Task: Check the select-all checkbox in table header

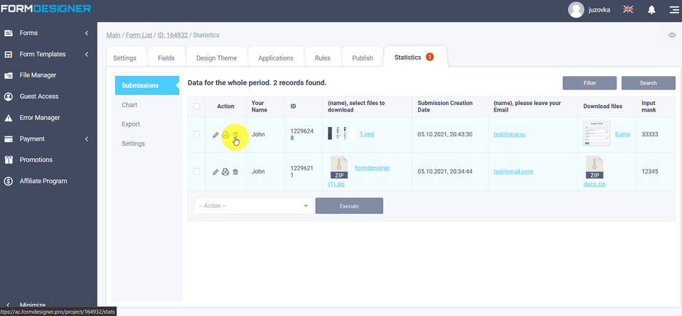Action: (x=197, y=107)
